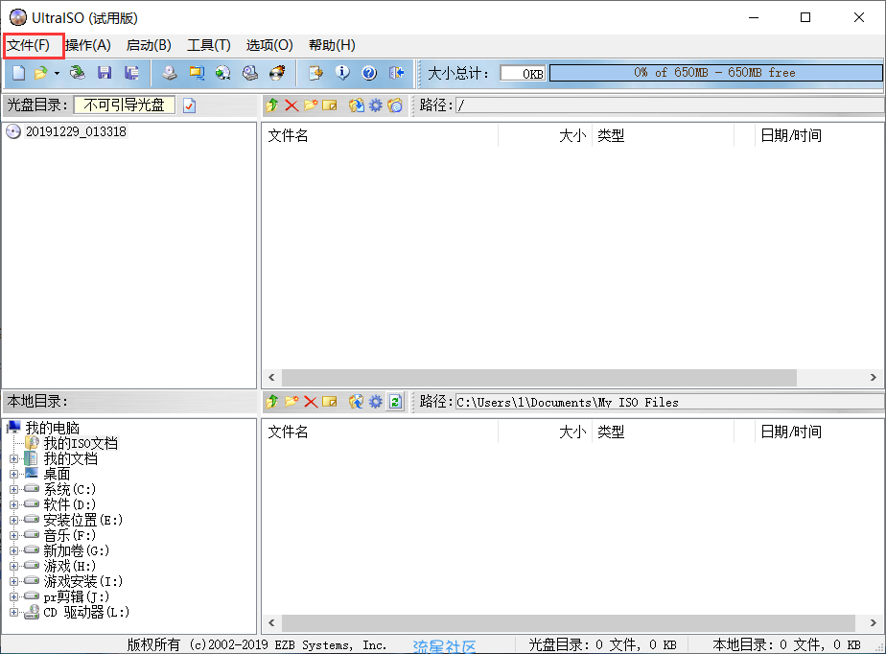This screenshot has width=886, height=654.
Task: Click add-to-image icon in local toolbar
Action: pos(356,402)
